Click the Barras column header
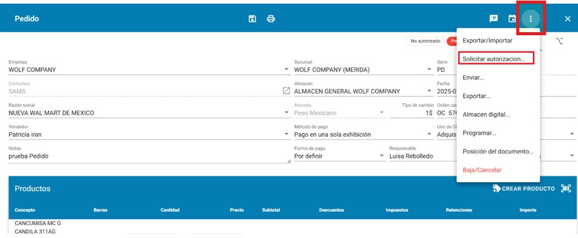Viewport: 578px width, 238px height. tap(100, 210)
